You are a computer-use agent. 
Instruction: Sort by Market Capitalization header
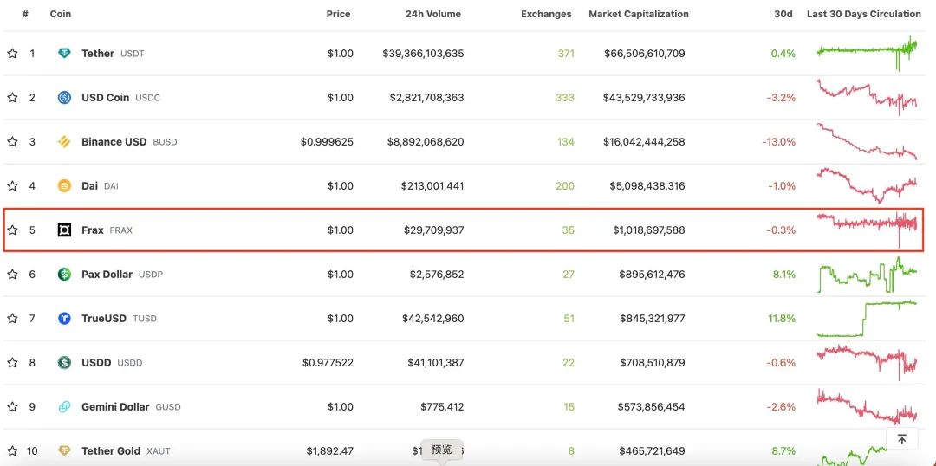click(639, 14)
